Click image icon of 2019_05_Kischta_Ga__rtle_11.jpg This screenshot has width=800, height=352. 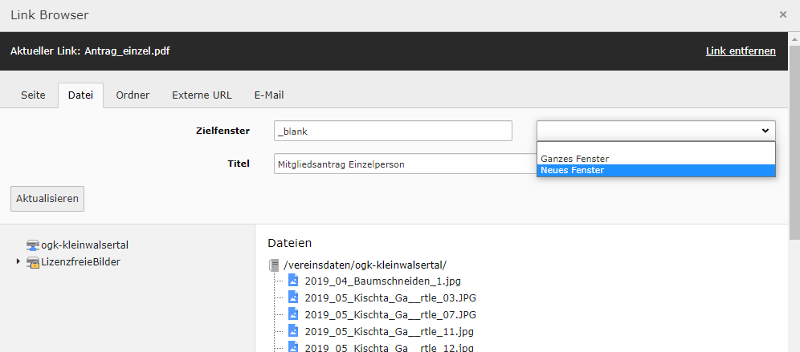293,331
